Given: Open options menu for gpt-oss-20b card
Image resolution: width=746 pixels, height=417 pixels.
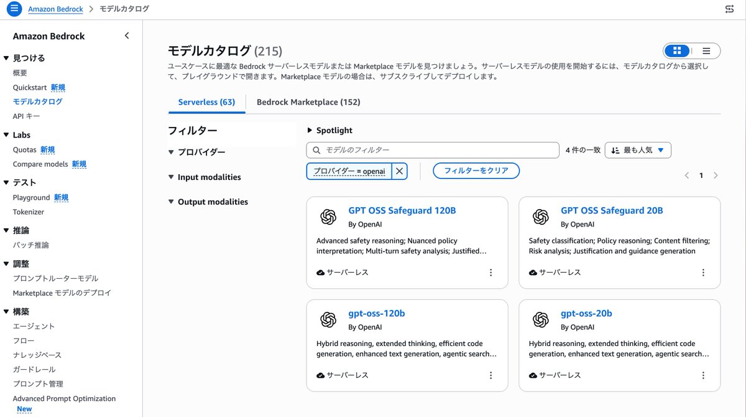Looking at the screenshot, I should pos(703,375).
